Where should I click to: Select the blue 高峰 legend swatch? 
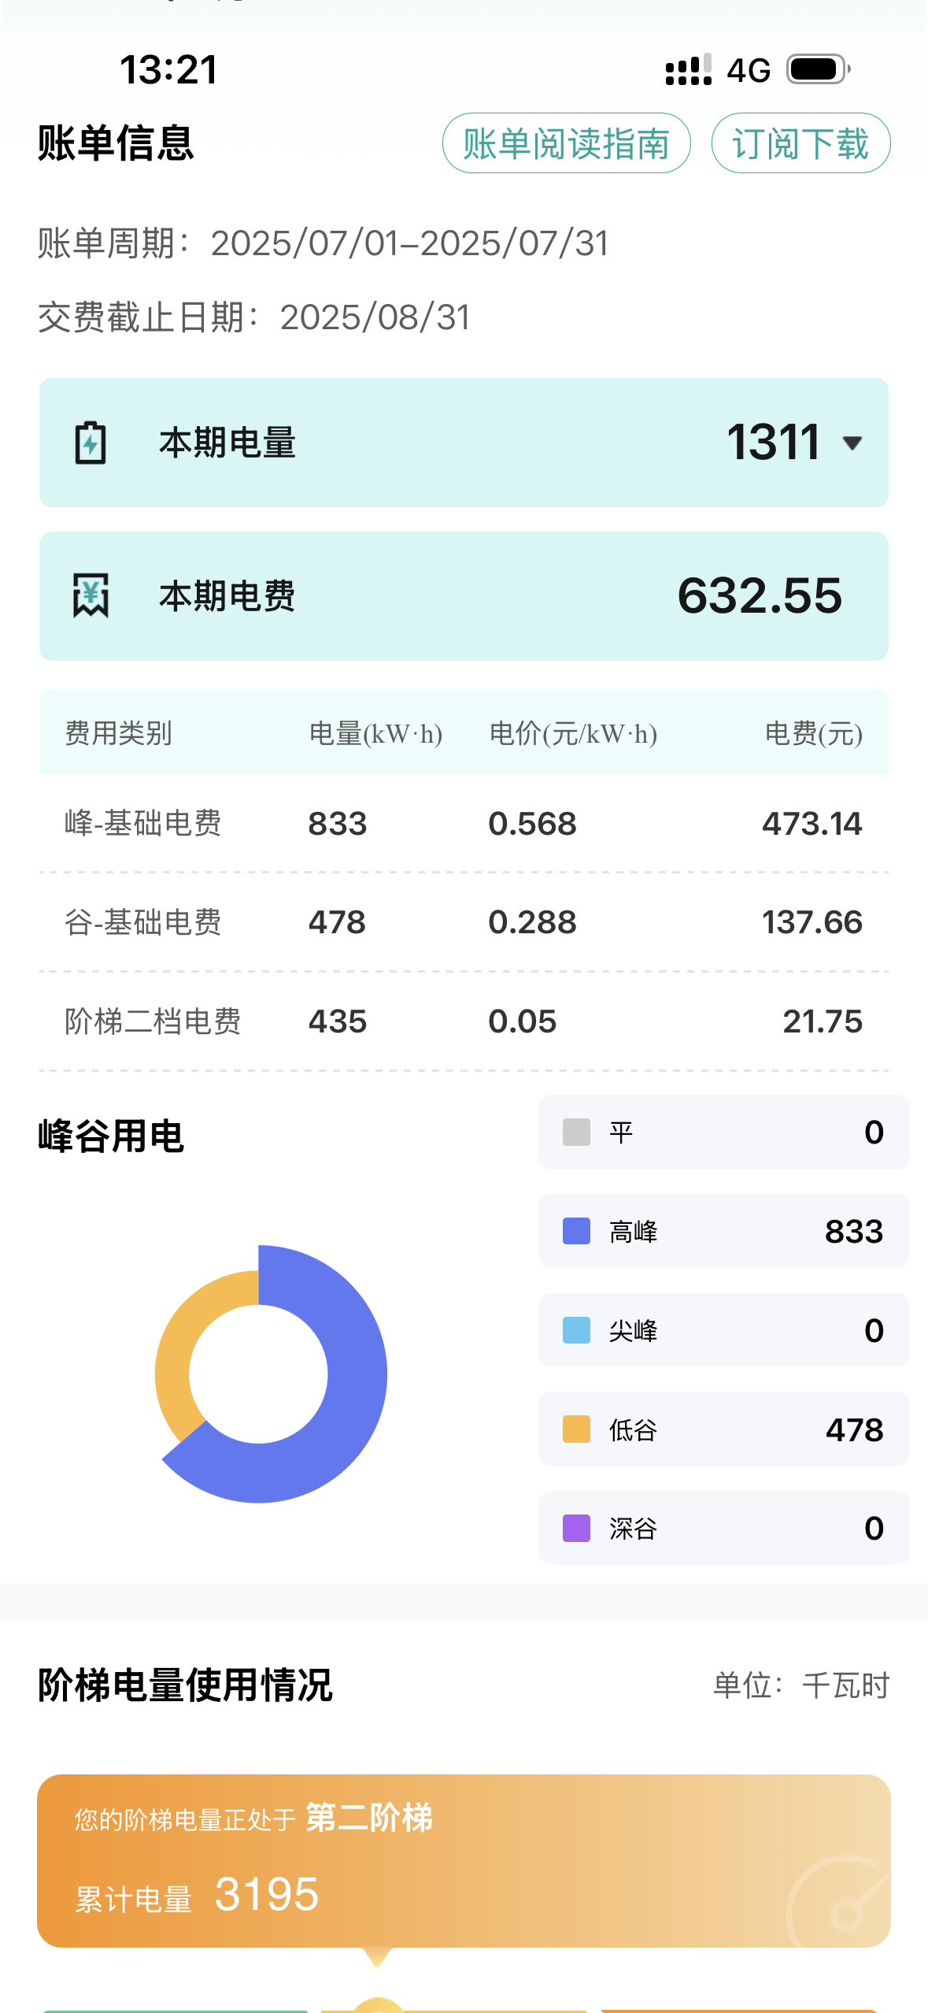coord(576,1231)
